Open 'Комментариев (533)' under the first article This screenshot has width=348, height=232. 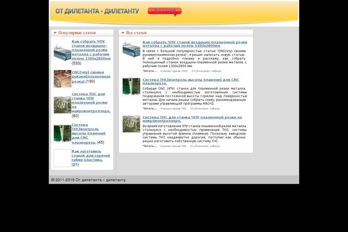[174, 71]
